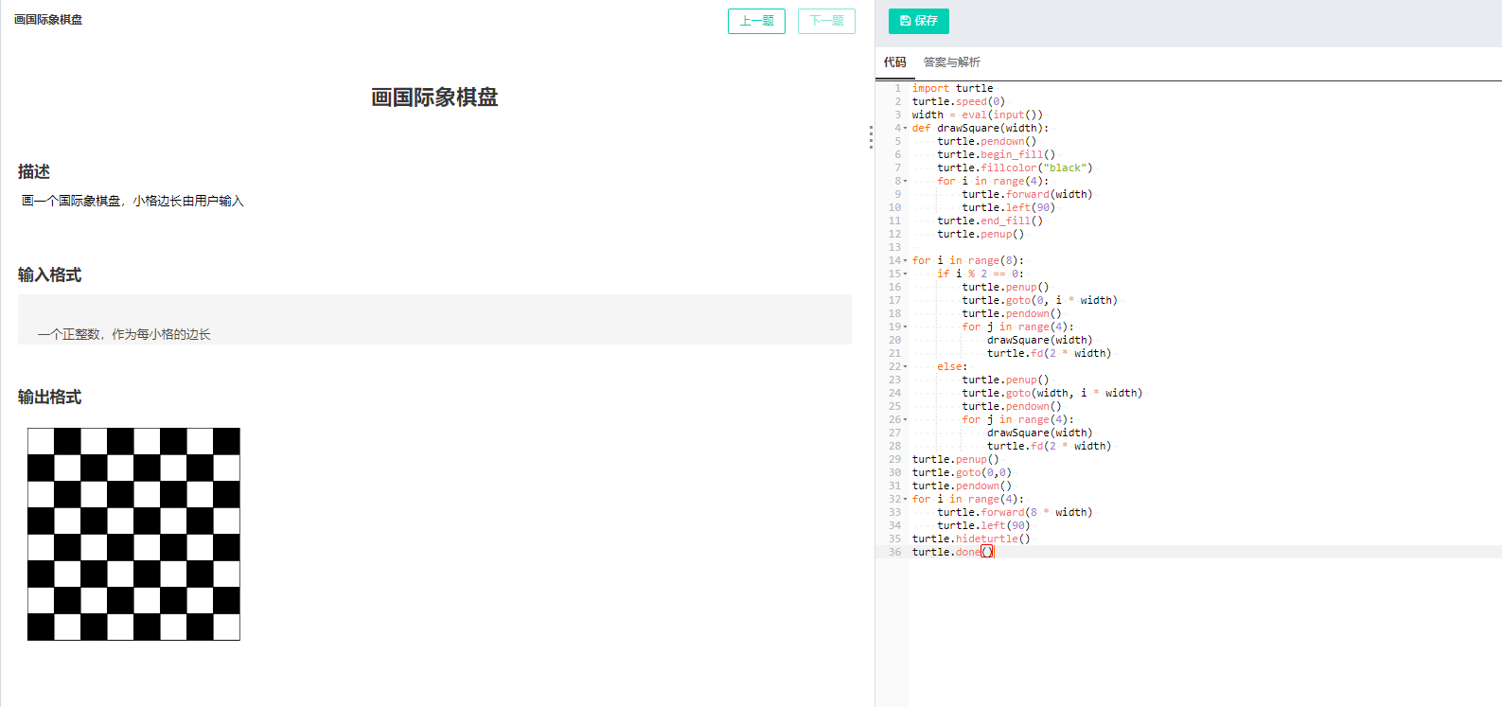Click the green 保存 save button
This screenshot has height=707, width=1502.
pyautogui.click(x=918, y=21)
